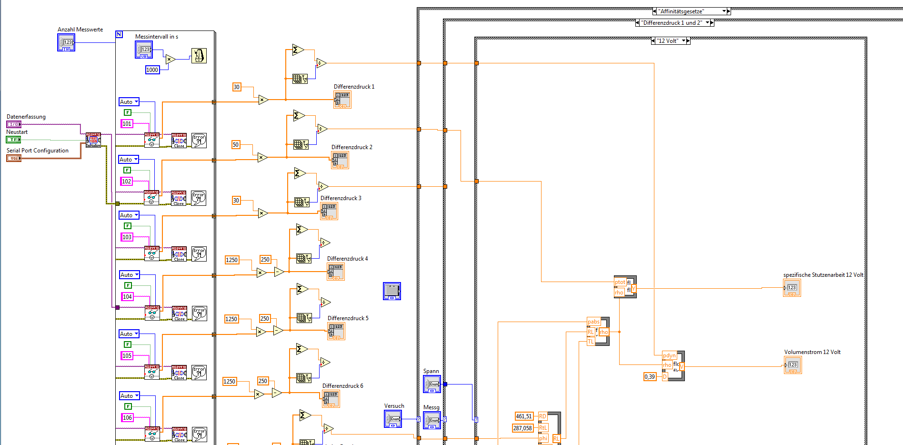The height and width of the screenshot is (445, 903).
Task: Select the Serial Port Configuration terminal
Action: pos(14,158)
